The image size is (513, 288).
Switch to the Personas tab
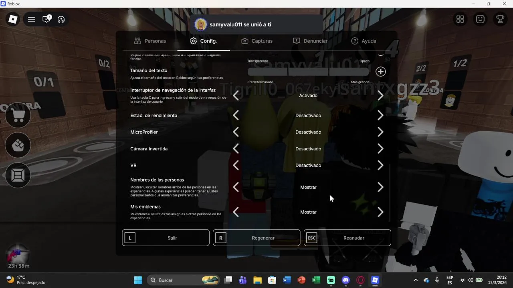click(150, 41)
